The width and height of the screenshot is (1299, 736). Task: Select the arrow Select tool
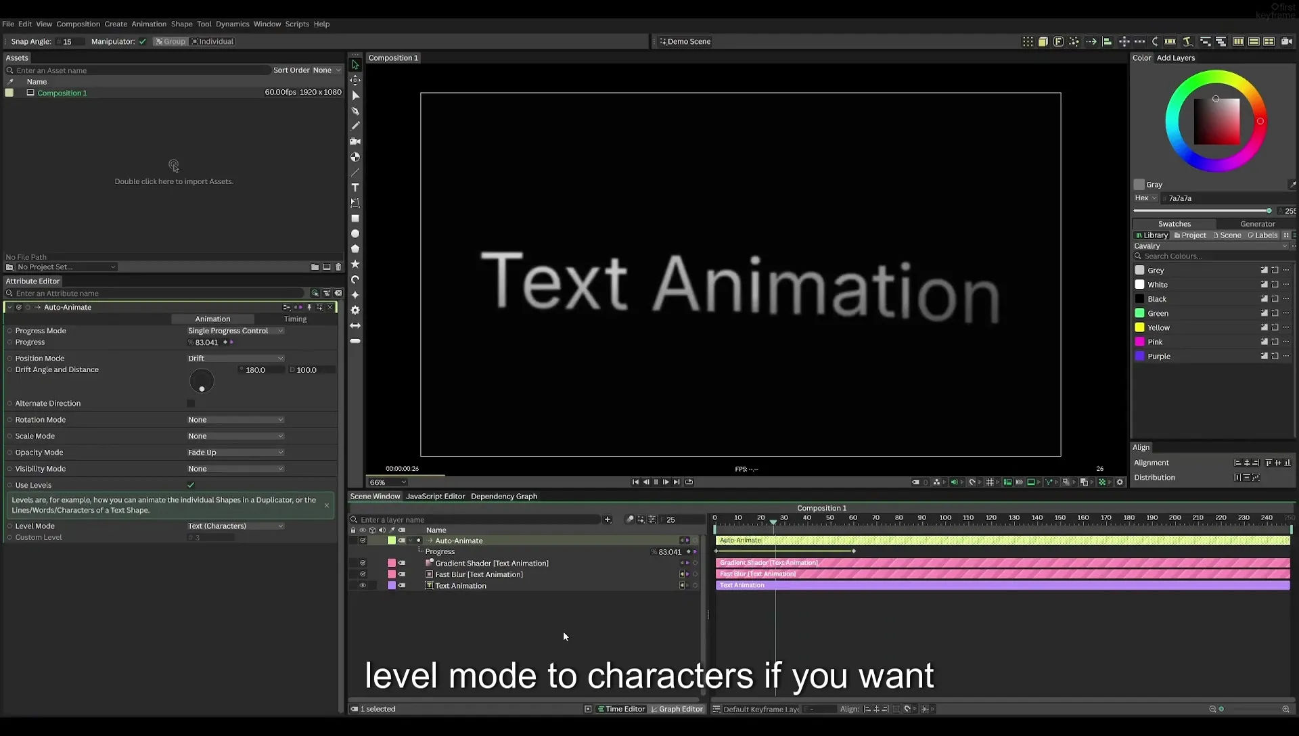pyautogui.click(x=355, y=65)
